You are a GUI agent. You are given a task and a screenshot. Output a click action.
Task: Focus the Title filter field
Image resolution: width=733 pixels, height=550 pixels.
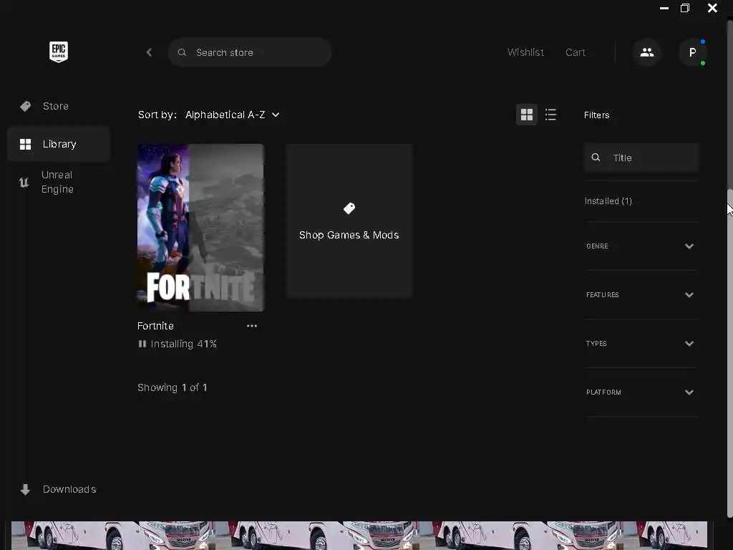tap(641, 158)
